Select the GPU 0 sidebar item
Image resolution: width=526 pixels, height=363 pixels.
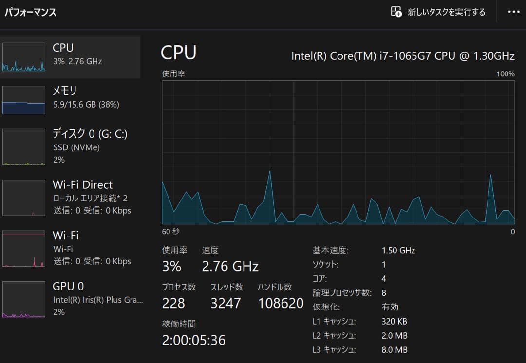coord(70,299)
